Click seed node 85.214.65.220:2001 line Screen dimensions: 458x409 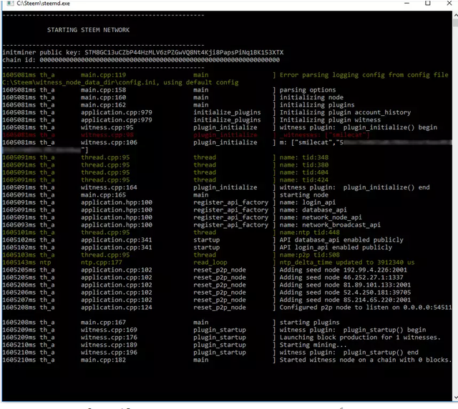tap(345, 300)
